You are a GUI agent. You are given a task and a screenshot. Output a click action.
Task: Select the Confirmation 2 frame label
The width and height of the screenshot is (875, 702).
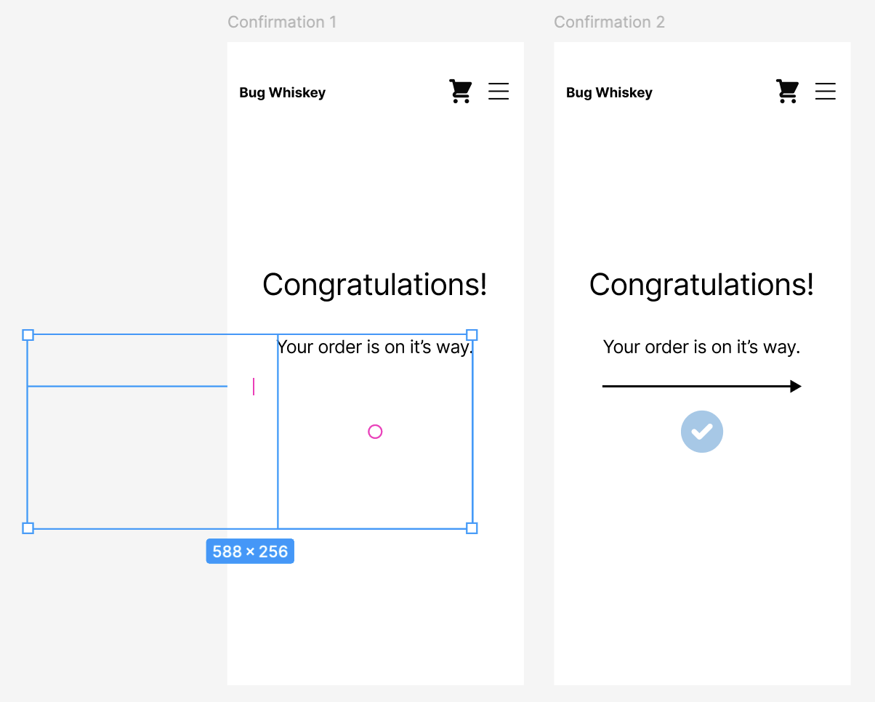tap(609, 22)
